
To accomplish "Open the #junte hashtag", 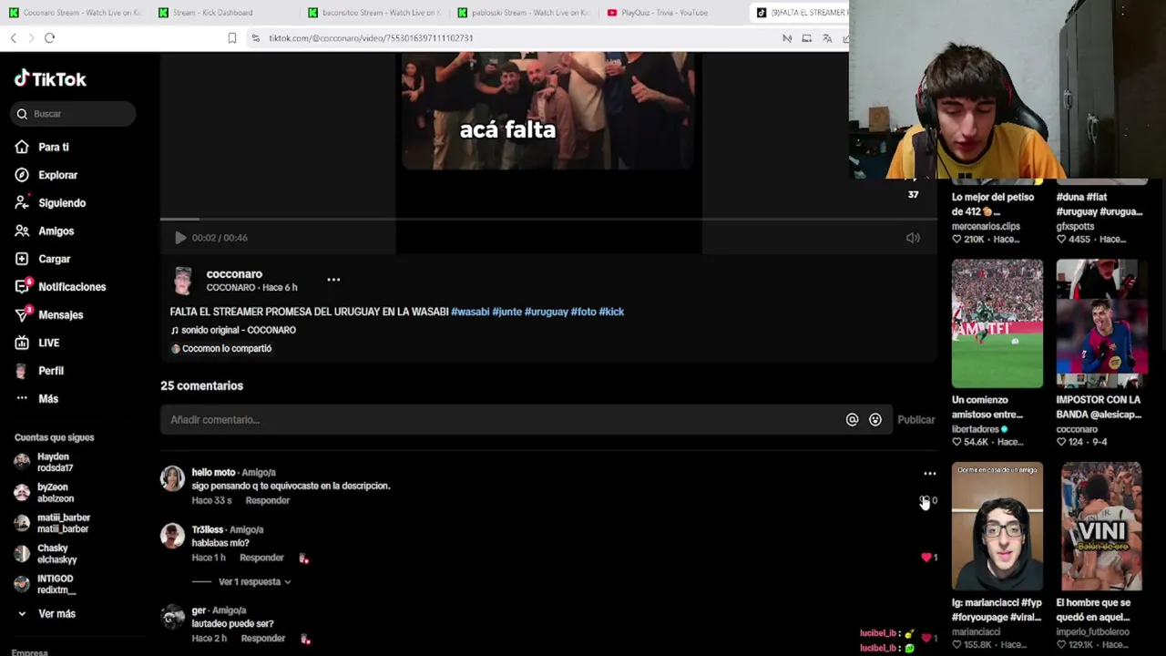I will point(506,312).
